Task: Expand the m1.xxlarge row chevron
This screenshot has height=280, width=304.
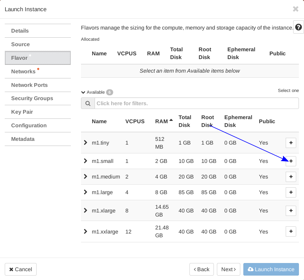Action: tap(85, 231)
